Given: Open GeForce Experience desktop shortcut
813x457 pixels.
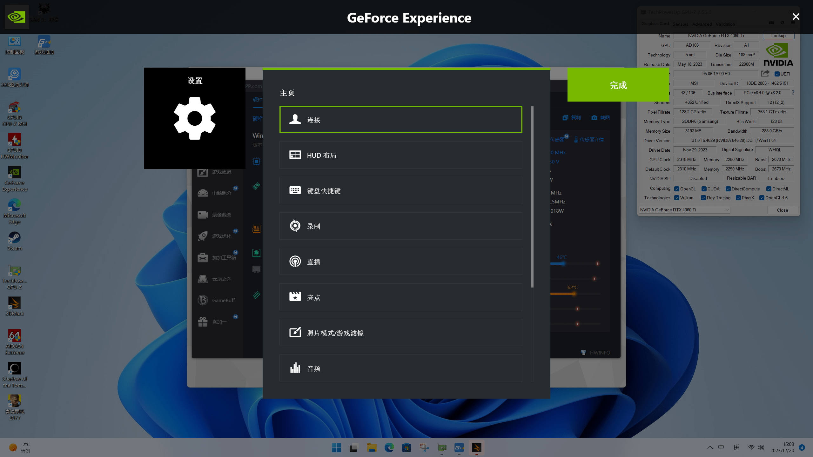Looking at the screenshot, I should point(15,179).
